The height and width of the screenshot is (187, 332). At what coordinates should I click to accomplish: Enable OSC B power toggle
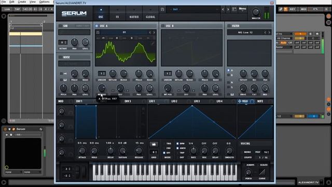(162, 26)
